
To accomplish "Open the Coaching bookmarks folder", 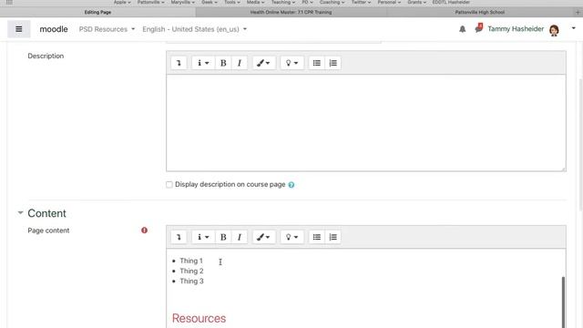I will coord(332,2).
